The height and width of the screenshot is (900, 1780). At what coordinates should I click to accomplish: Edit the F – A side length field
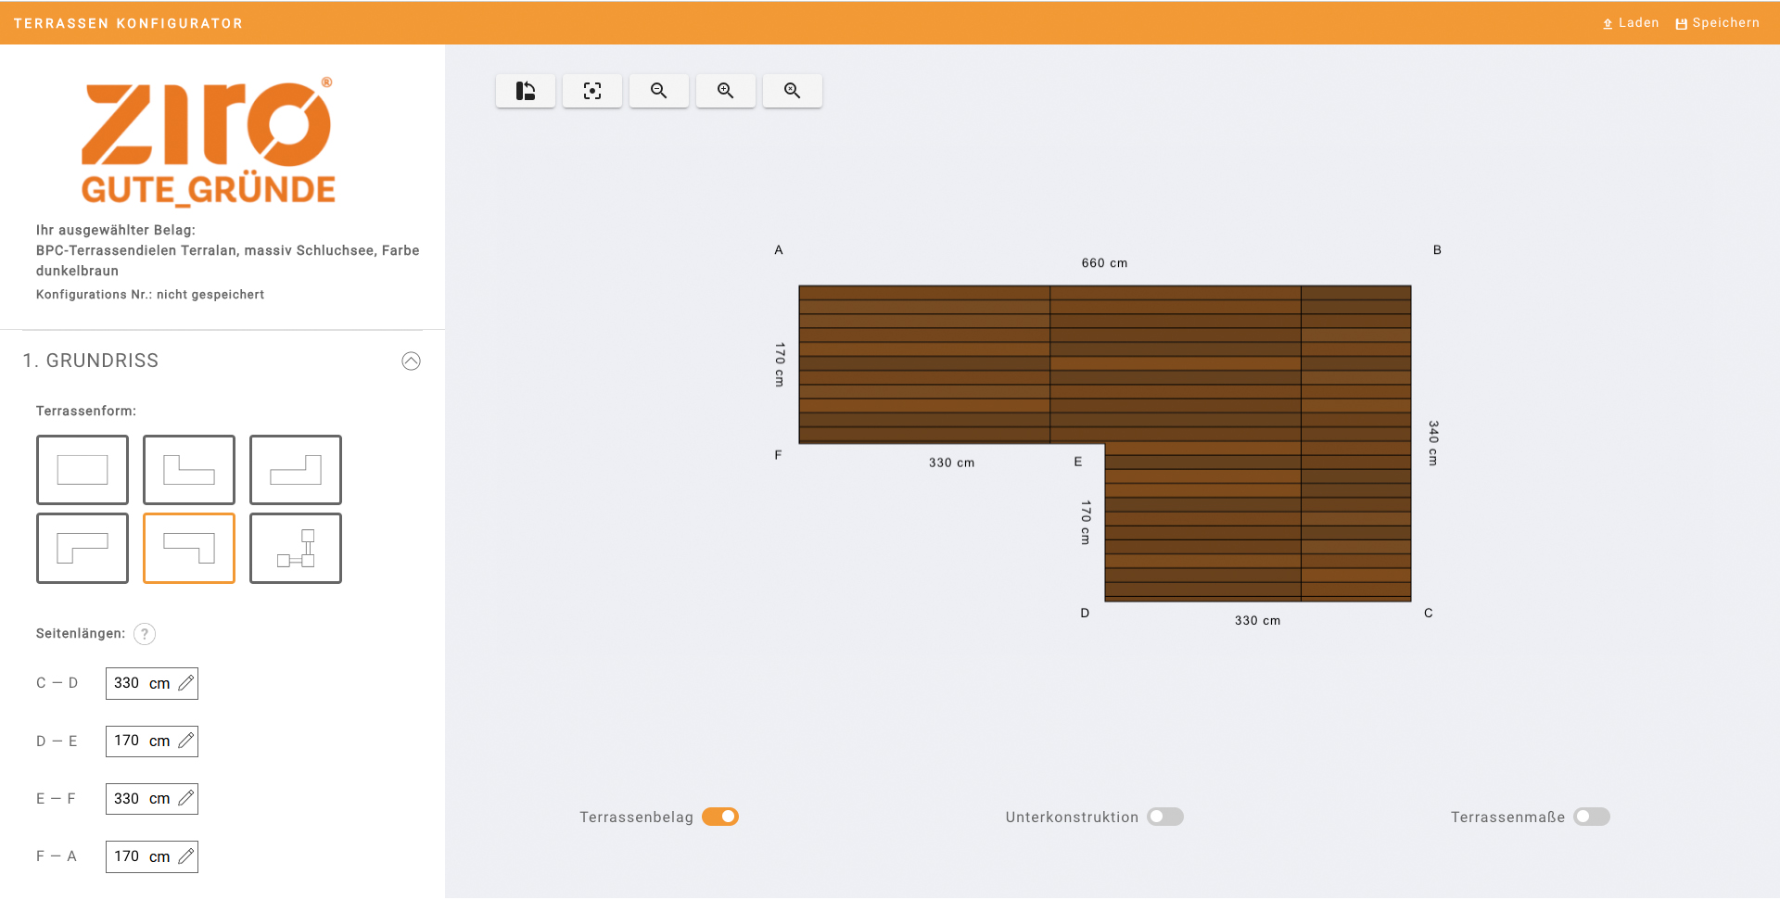point(152,856)
